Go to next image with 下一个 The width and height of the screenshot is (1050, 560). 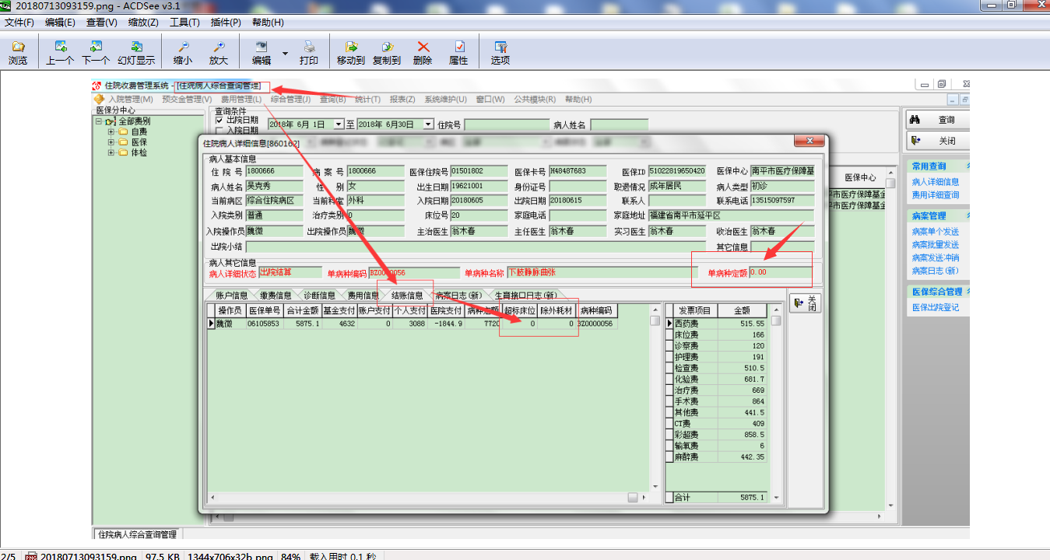pos(96,53)
